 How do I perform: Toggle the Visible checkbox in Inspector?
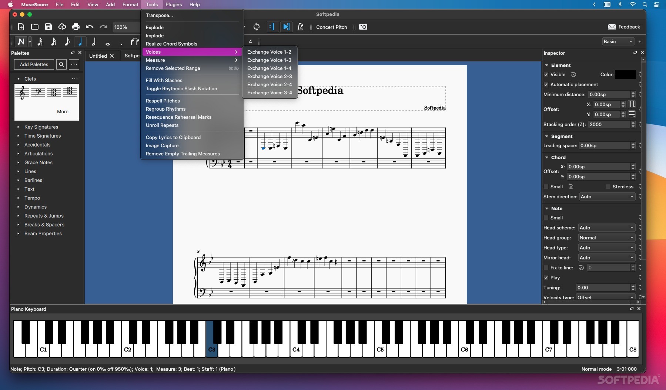[x=546, y=74]
